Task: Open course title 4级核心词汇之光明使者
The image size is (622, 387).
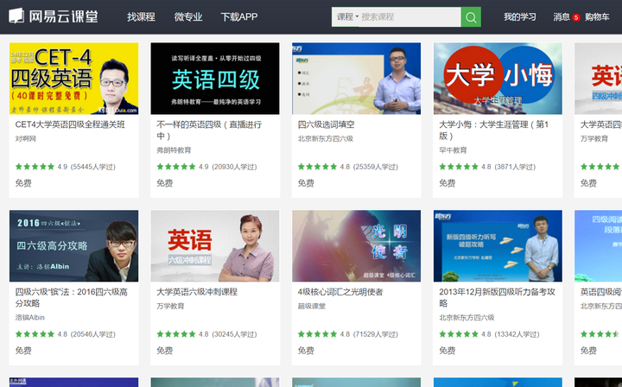Action: 340,292
